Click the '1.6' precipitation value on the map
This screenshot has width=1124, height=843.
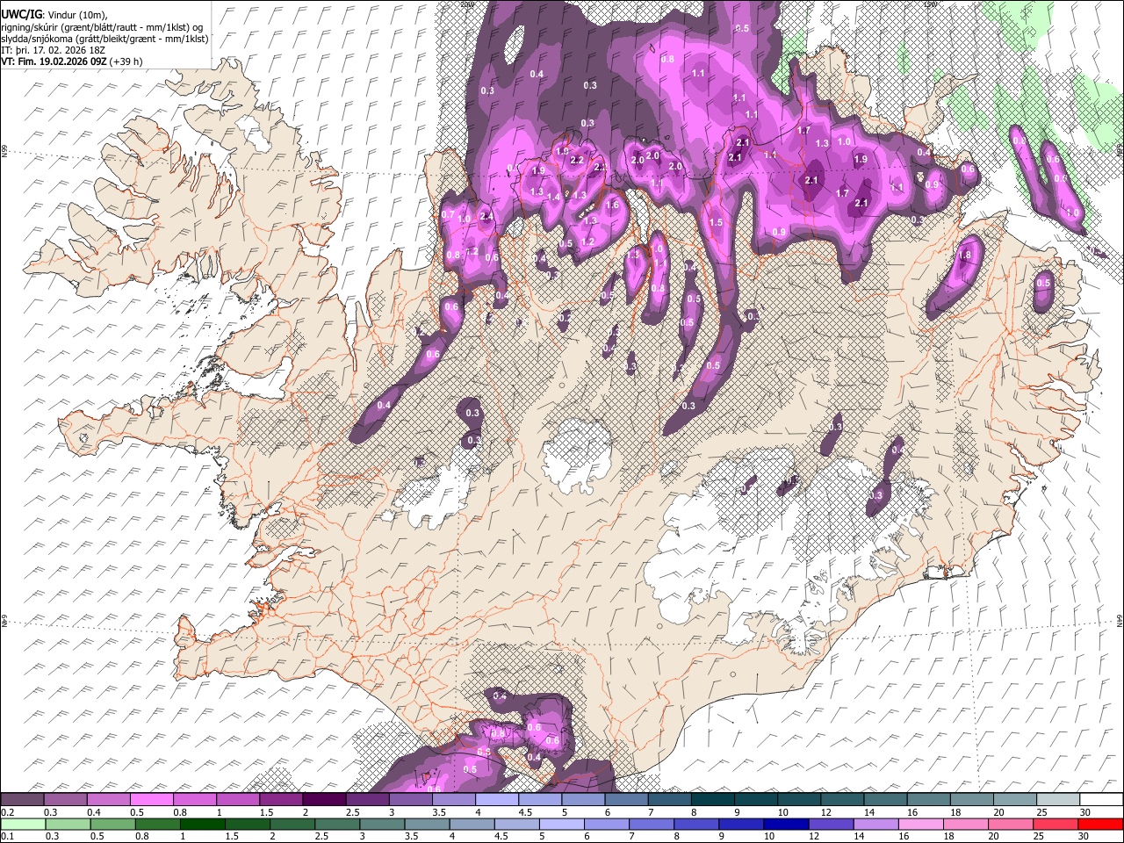[x=613, y=205]
